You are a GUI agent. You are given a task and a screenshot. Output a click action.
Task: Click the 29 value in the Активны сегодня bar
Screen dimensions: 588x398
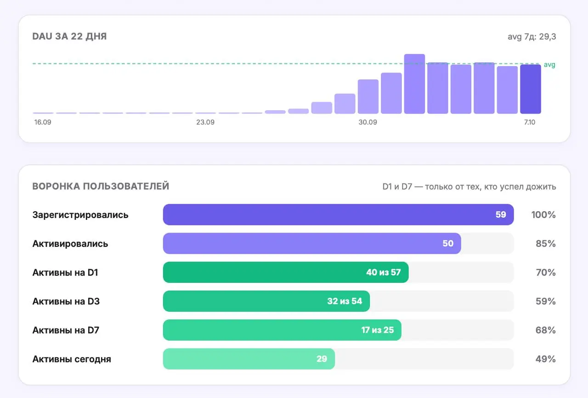click(322, 359)
